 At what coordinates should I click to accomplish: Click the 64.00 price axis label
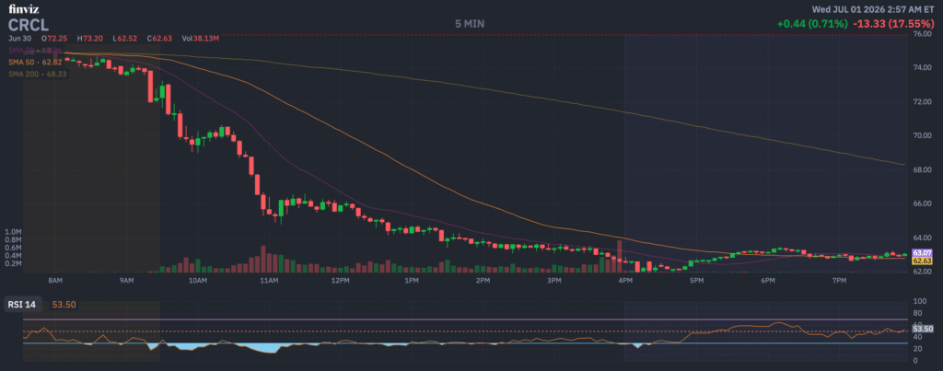pyautogui.click(x=923, y=238)
